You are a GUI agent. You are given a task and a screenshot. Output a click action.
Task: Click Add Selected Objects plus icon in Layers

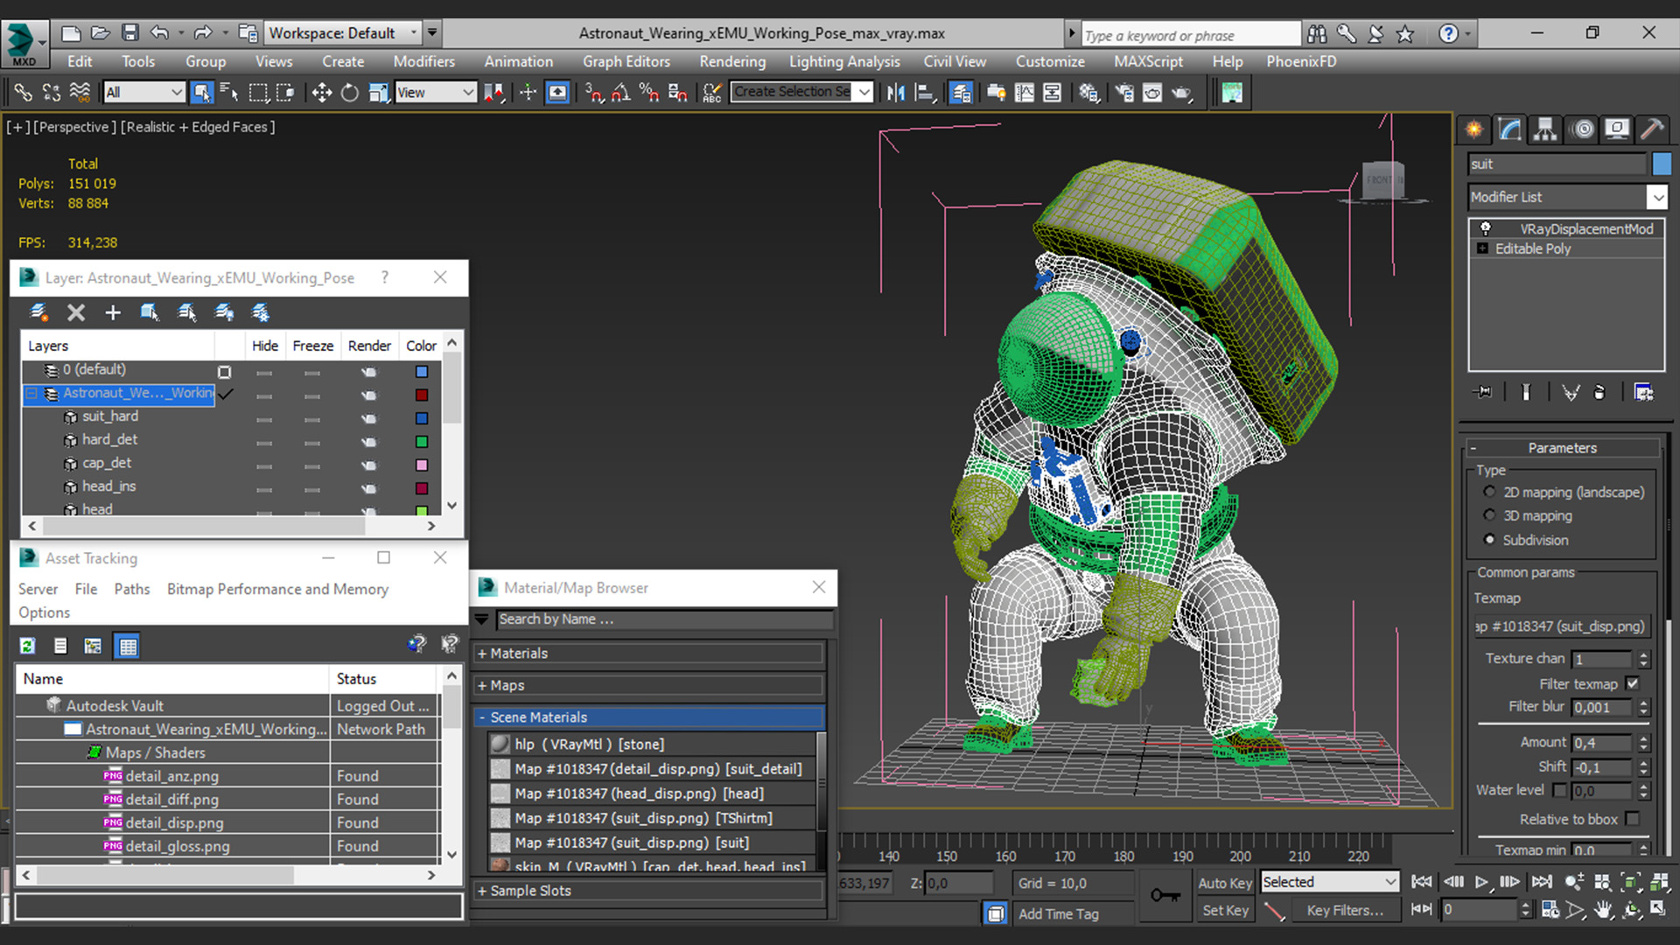[113, 312]
